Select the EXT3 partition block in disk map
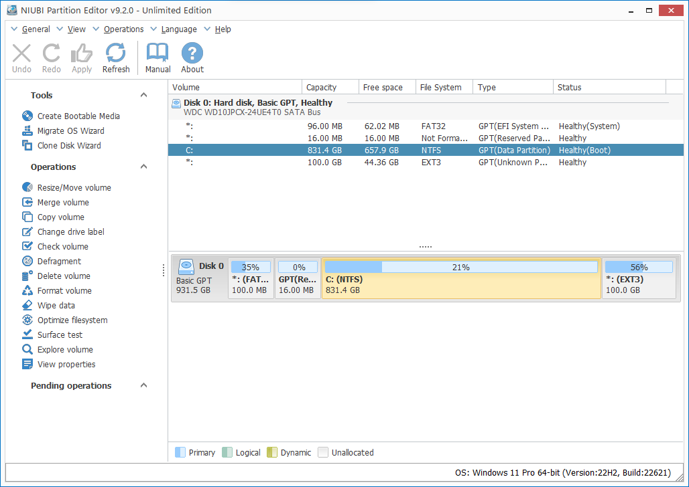 tap(639, 279)
